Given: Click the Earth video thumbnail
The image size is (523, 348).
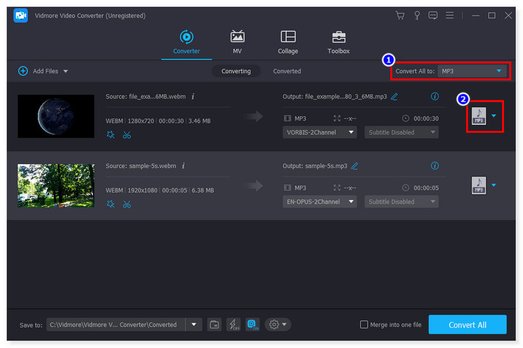Looking at the screenshot, I should pyautogui.click(x=56, y=116).
